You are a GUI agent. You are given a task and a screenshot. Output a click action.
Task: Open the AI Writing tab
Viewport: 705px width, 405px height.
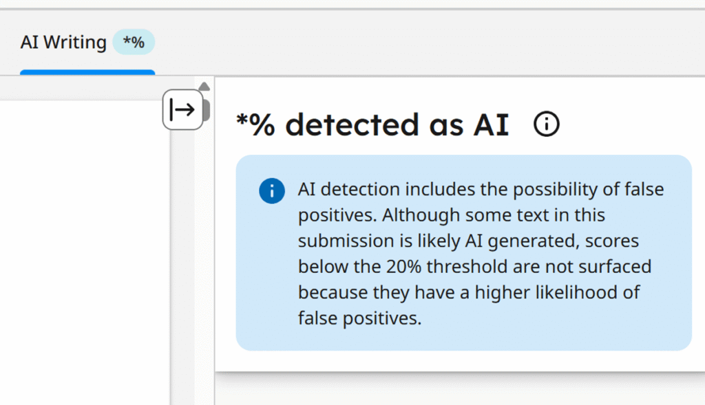tap(63, 43)
